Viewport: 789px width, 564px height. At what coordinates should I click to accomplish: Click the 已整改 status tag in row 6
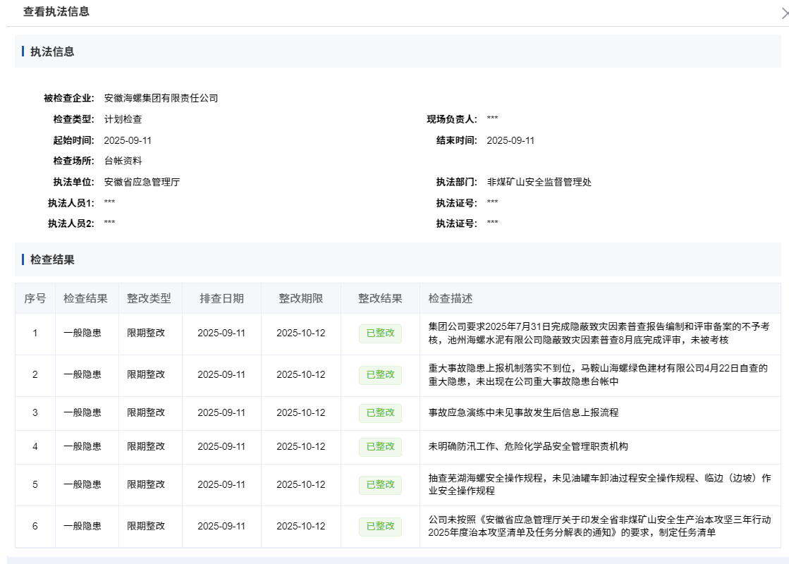pyautogui.click(x=381, y=527)
